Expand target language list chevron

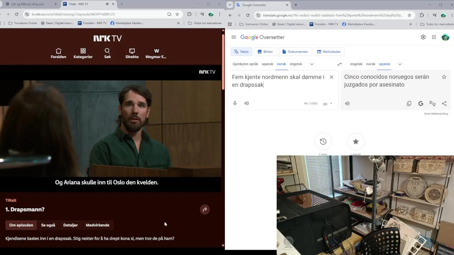(x=400, y=64)
